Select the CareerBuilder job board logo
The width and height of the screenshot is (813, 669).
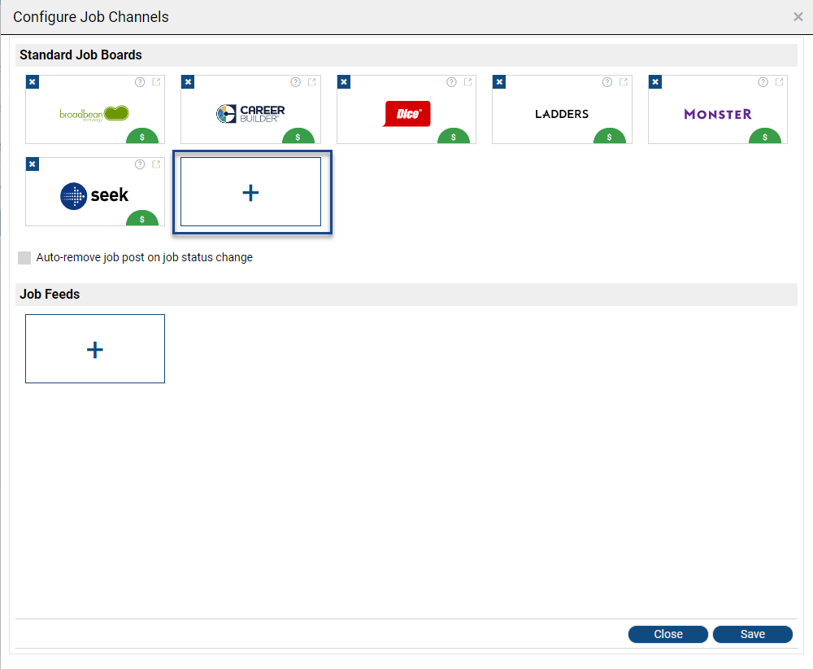(250, 114)
